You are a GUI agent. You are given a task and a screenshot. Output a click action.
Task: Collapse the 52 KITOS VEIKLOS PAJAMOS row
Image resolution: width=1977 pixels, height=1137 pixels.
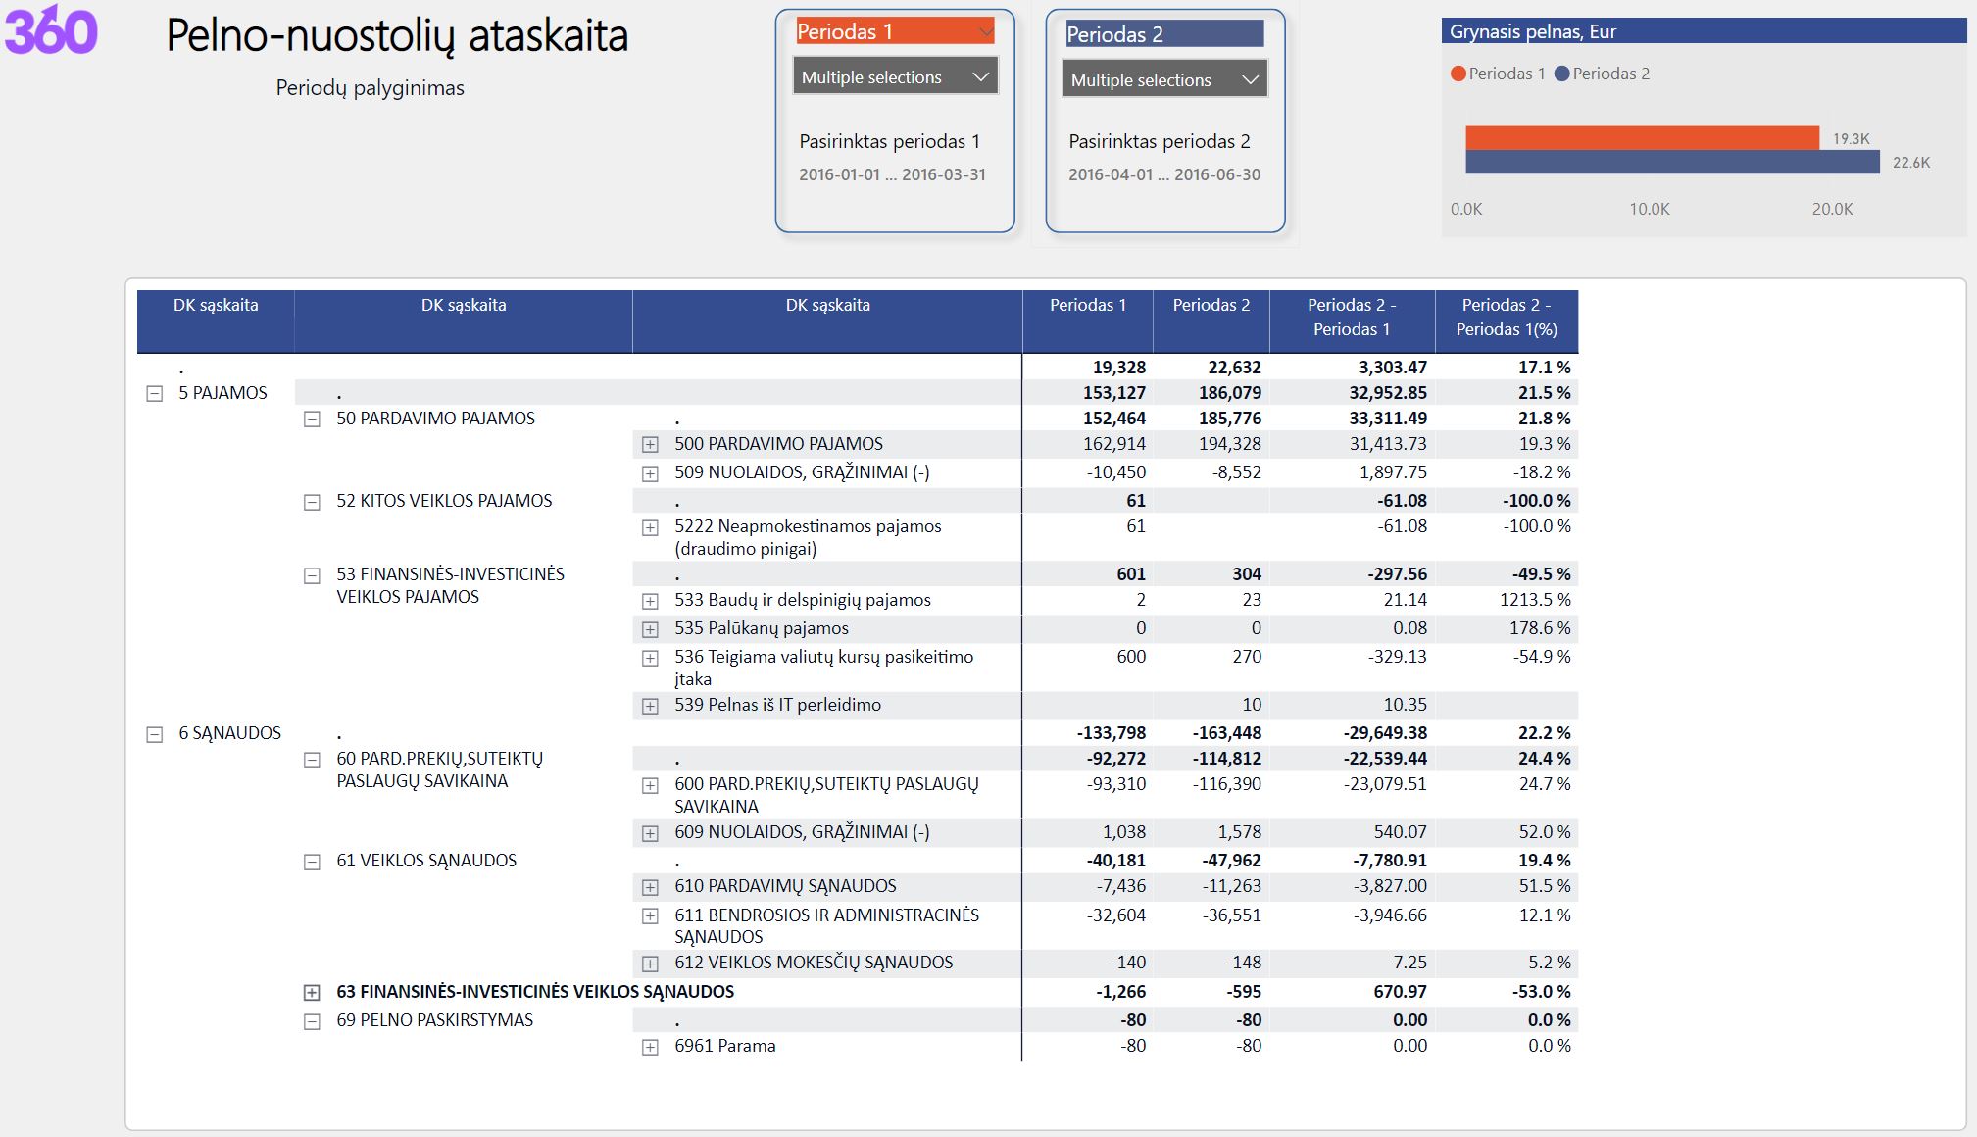coord(312,502)
